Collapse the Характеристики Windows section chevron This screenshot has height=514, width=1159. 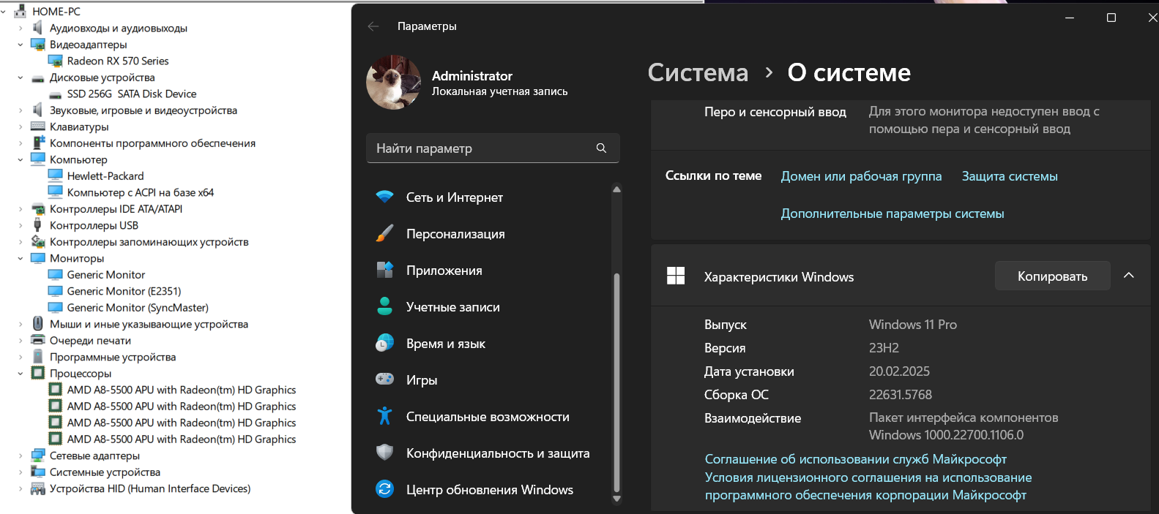pos(1129,276)
